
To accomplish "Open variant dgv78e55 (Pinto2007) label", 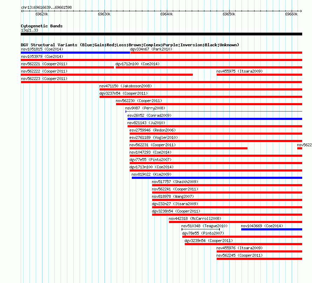I will tap(203, 233).
